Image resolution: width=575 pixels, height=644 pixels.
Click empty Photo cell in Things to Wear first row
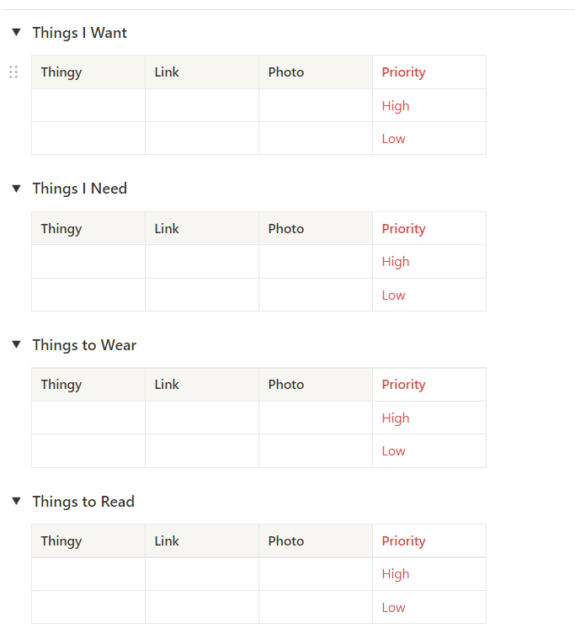coord(316,418)
